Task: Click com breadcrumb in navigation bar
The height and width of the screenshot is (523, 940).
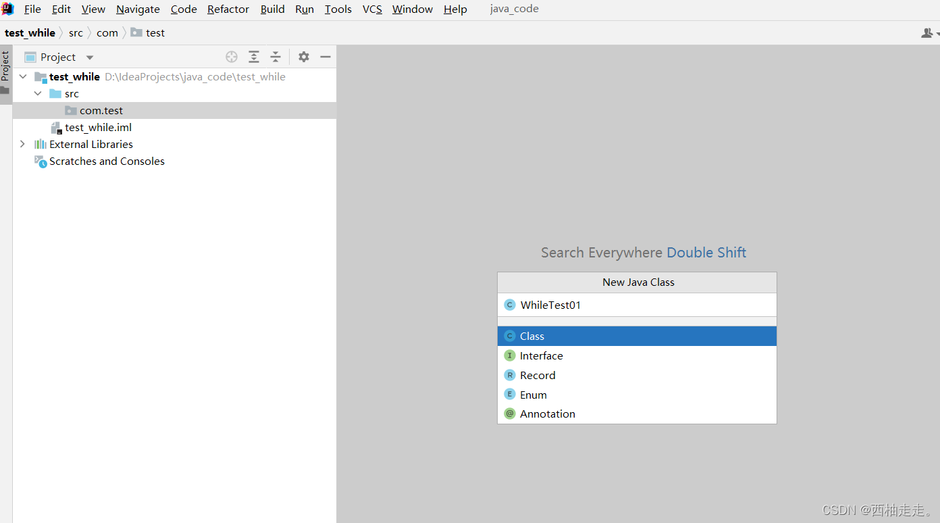Action: [x=107, y=32]
